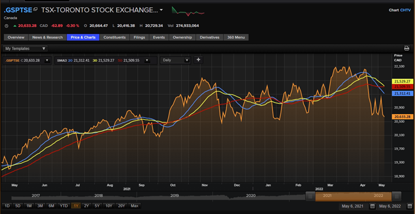Click the yellow 21,529.27 price label
The image size is (415, 214).
point(402,82)
